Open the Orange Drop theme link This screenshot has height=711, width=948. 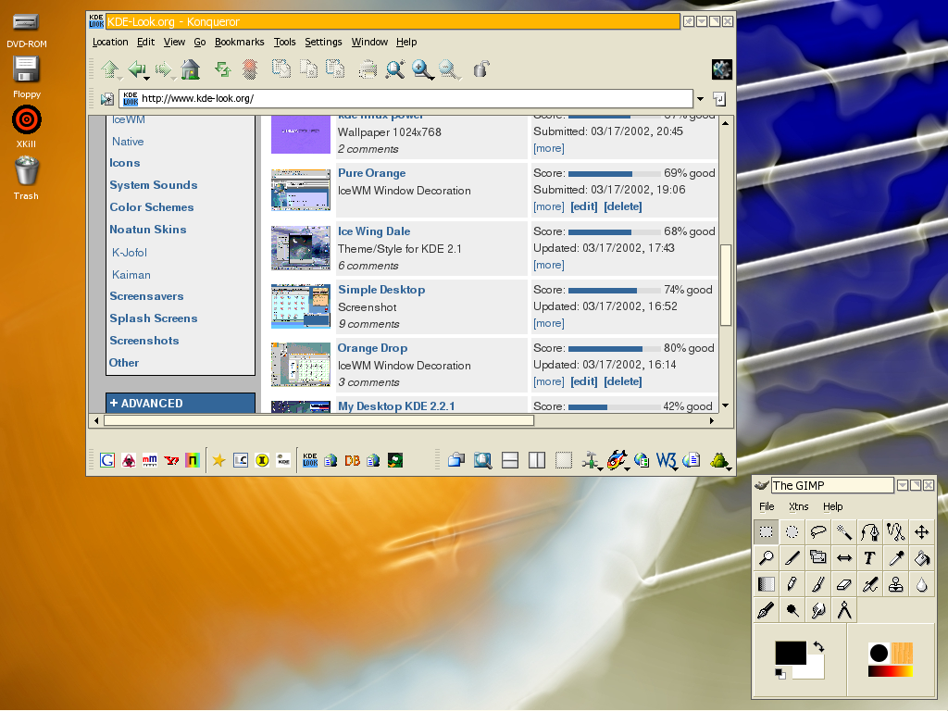[372, 348]
